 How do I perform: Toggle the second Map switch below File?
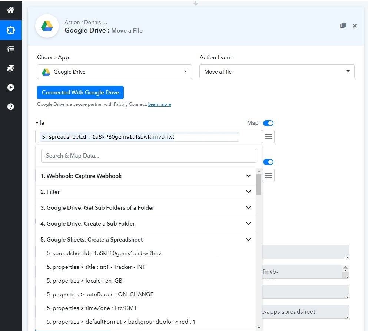click(x=268, y=162)
